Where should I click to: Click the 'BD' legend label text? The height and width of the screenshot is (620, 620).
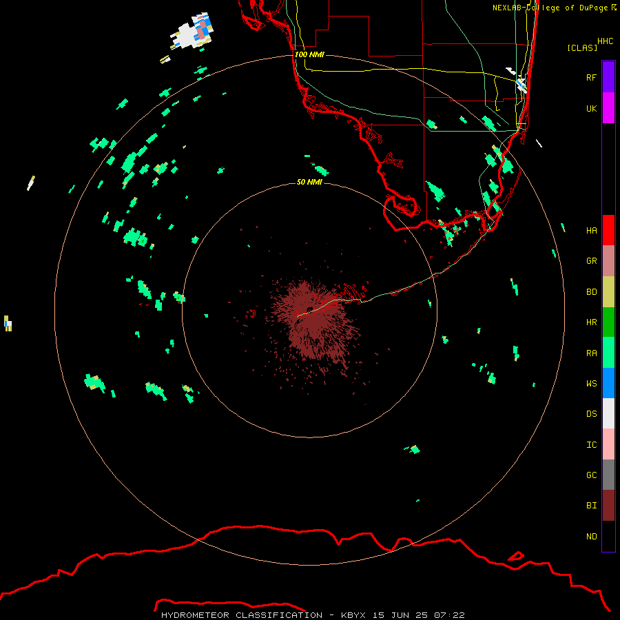coord(591,292)
